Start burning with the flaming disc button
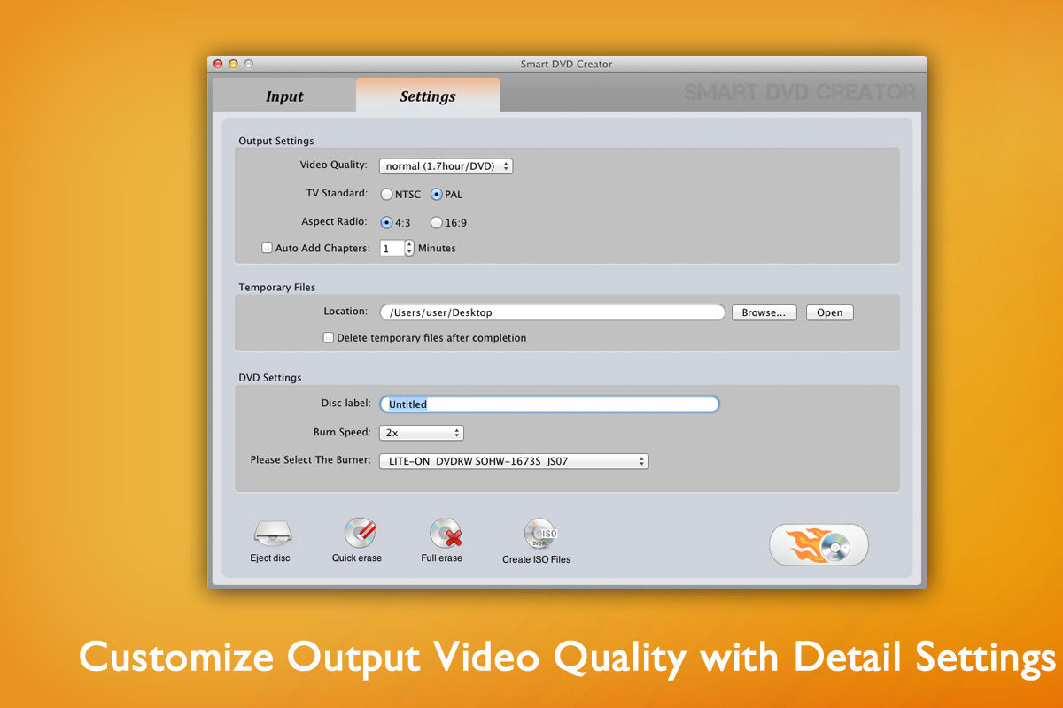Screen dimensions: 1063x708 (819, 544)
